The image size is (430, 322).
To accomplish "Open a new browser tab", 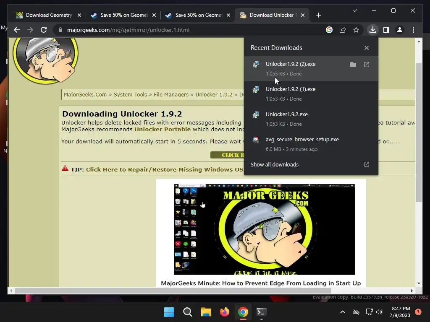I will tap(318, 15).
